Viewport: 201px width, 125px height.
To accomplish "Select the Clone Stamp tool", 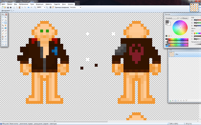I will [x=3, y=36].
